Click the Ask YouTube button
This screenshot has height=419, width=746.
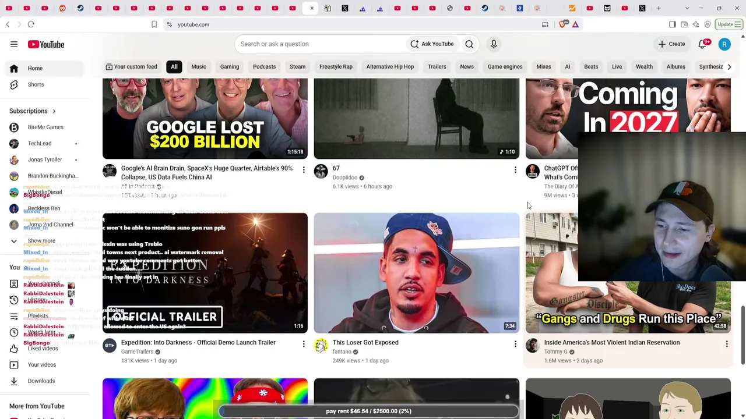pos(432,44)
